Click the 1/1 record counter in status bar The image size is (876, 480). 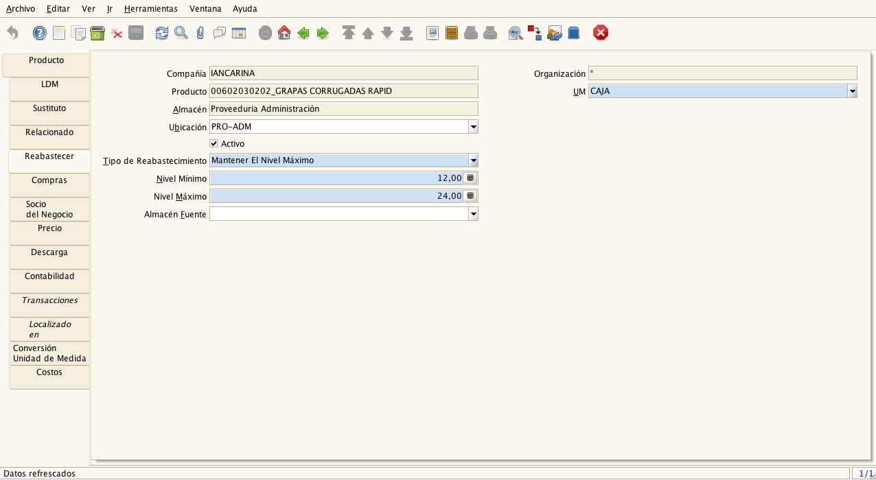[x=864, y=473]
